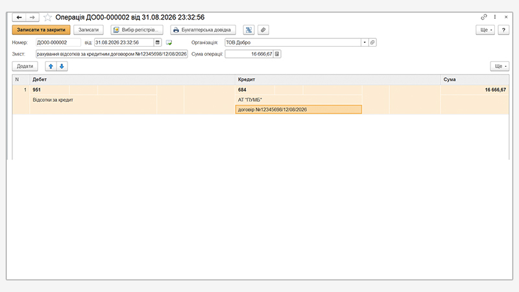Open the table's Ще menu
The width and height of the screenshot is (519, 292).
[x=500, y=66]
